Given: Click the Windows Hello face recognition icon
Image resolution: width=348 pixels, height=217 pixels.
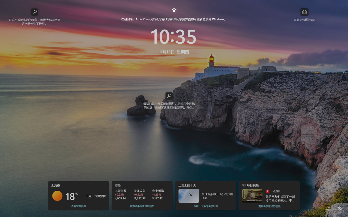Looking at the screenshot, I should pos(174,10).
